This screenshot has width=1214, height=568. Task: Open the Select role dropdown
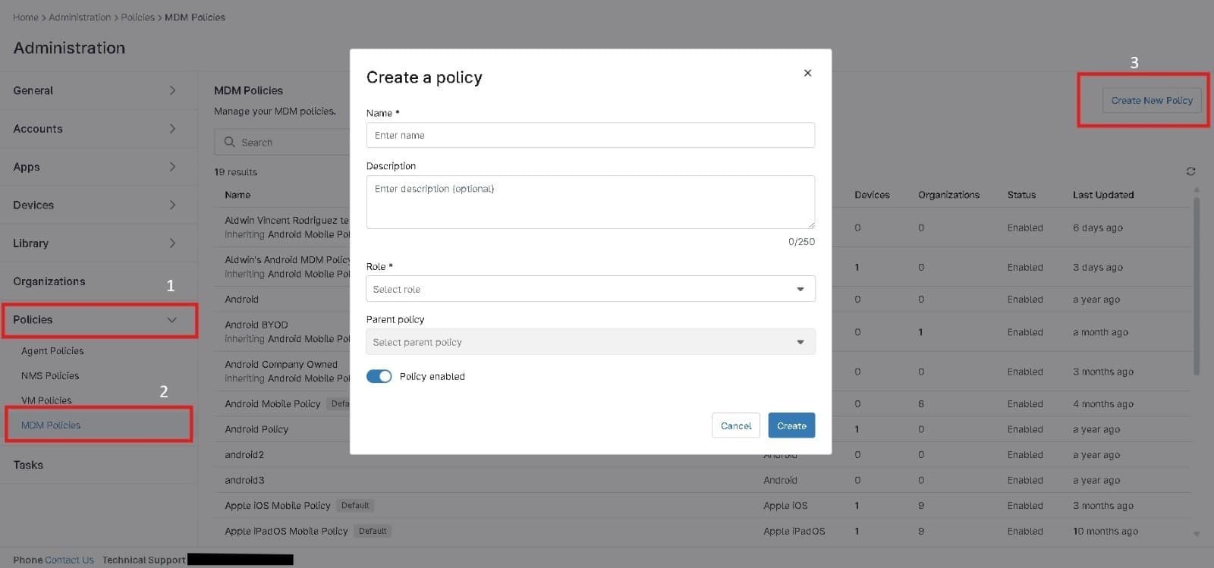(590, 289)
